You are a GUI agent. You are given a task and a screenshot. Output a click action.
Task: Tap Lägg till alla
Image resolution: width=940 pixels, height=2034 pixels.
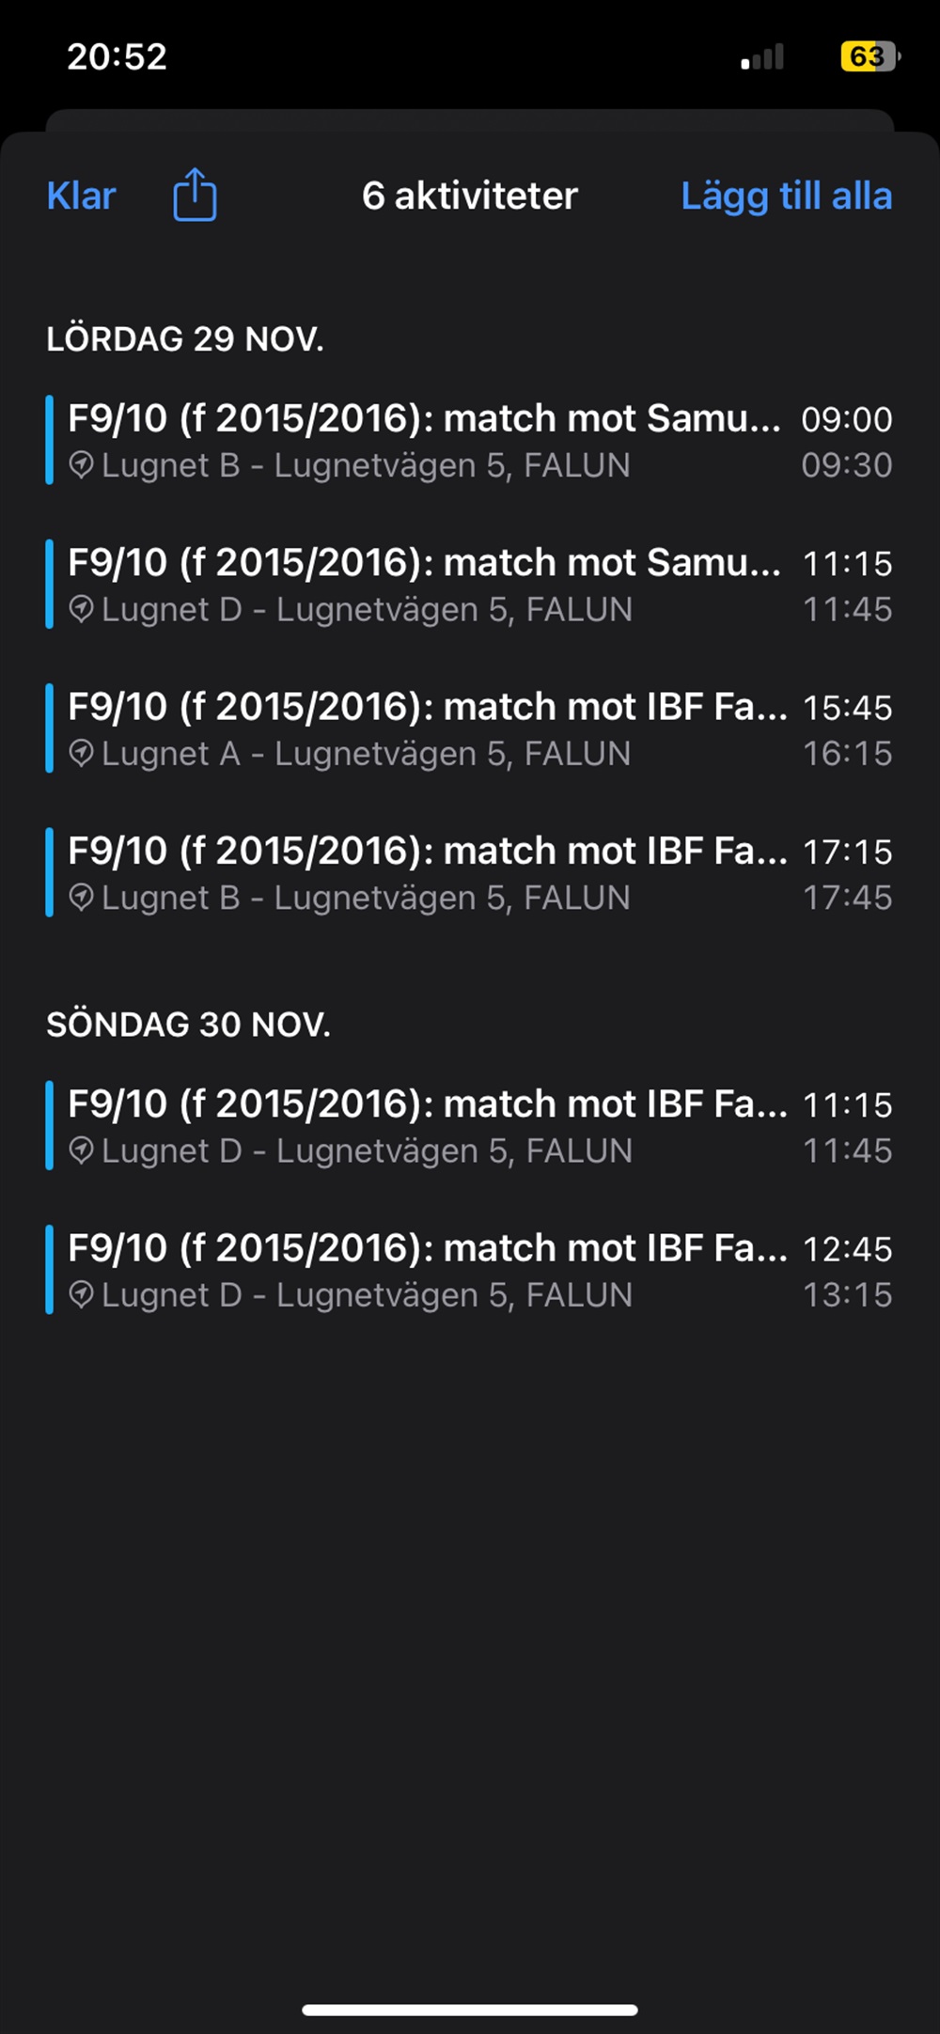click(x=786, y=196)
